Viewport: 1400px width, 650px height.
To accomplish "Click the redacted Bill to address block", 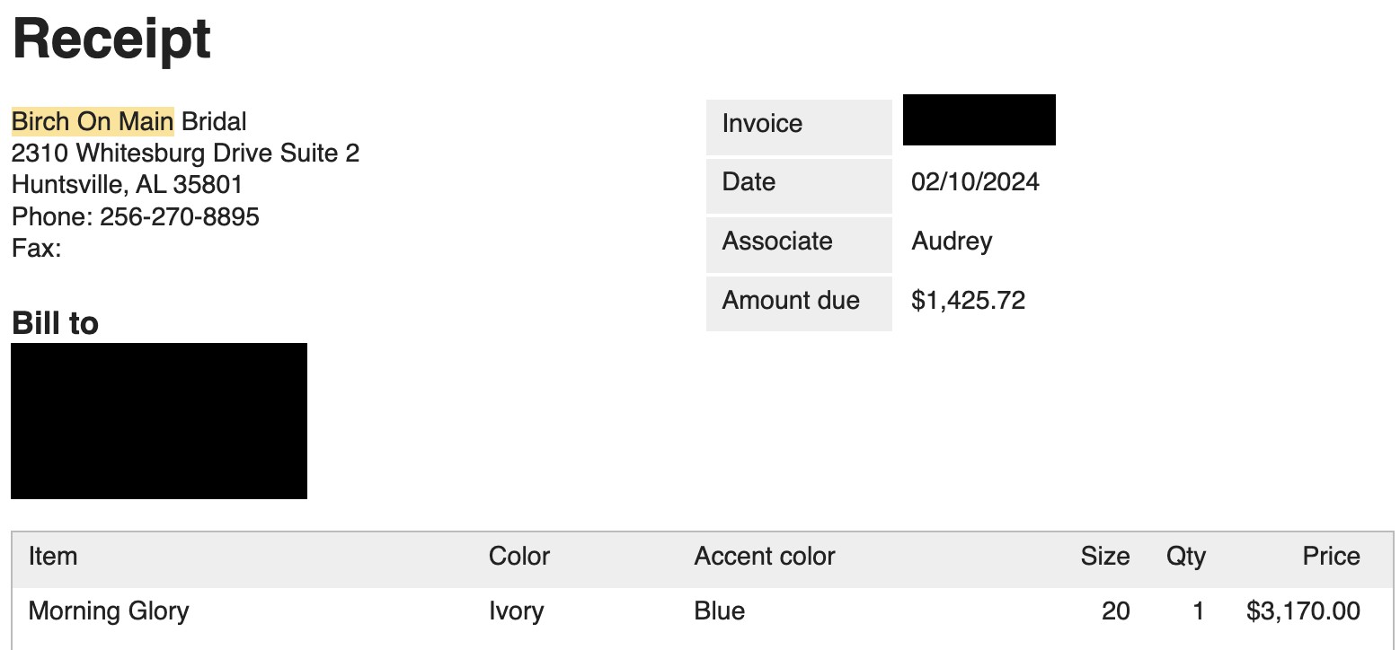I will point(159,421).
